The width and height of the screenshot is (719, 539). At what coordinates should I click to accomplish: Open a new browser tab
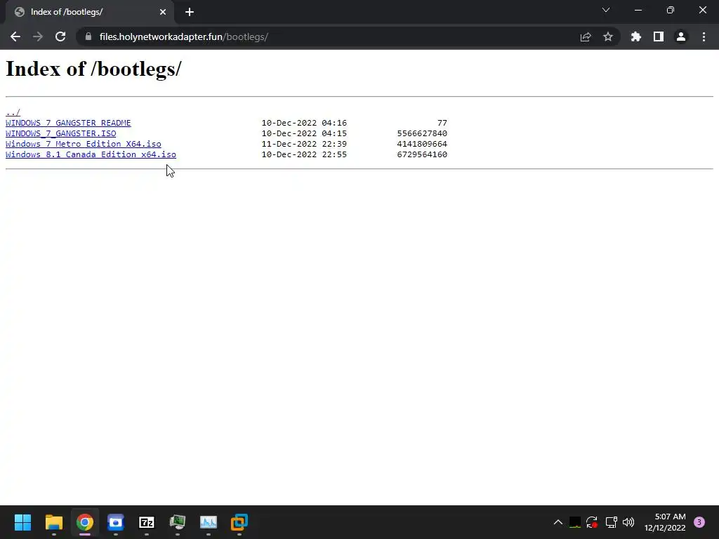point(190,12)
